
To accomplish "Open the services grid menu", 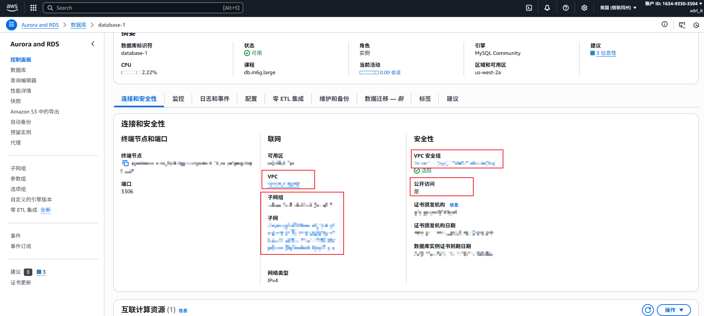I will point(33,8).
